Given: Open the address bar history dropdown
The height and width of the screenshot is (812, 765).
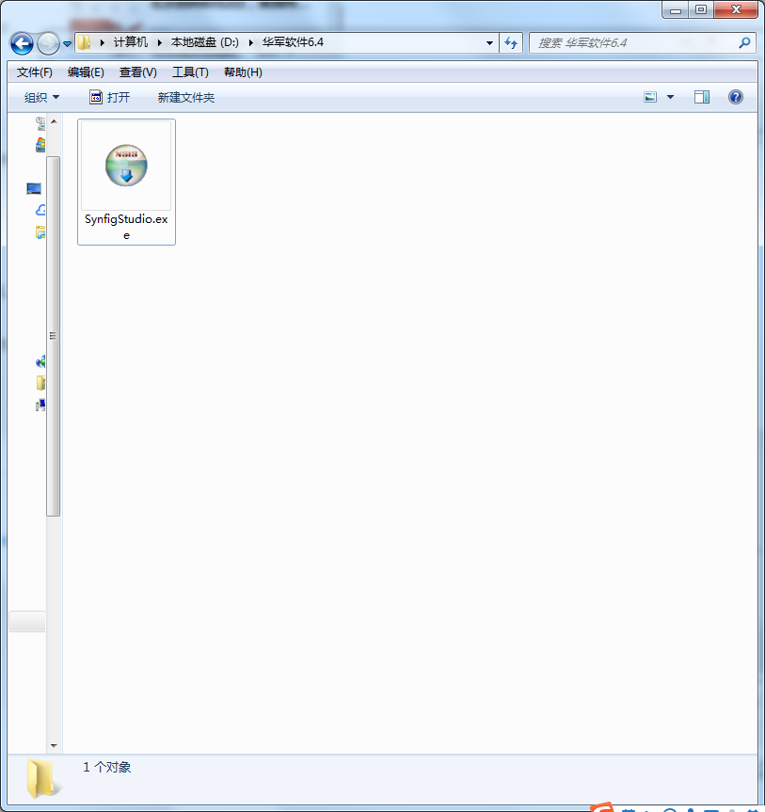Looking at the screenshot, I should pyautogui.click(x=489, y=43).
